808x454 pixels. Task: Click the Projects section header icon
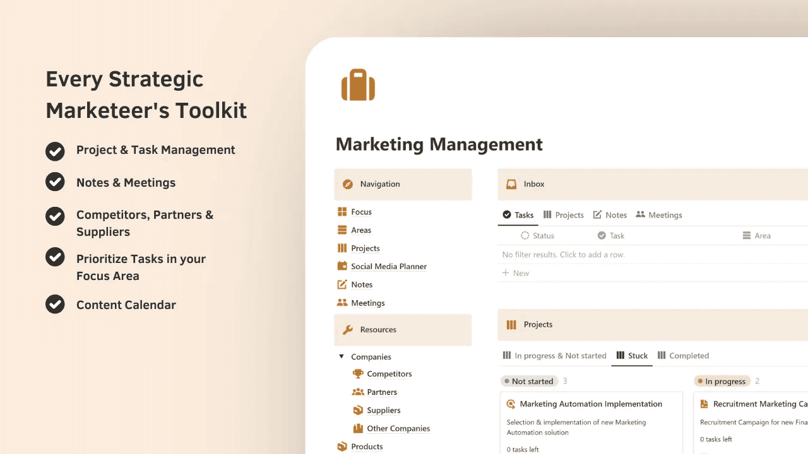click(511, 325)
